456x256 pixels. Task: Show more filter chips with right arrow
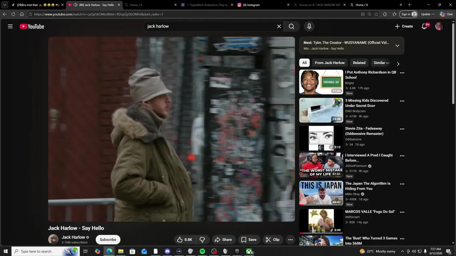(x=398, y=64)
